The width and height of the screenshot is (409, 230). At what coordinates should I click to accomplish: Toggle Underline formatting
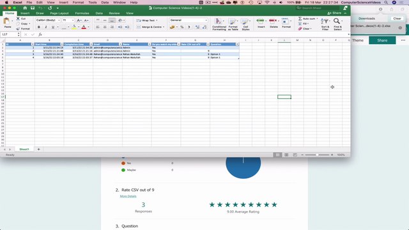(53, 27)
